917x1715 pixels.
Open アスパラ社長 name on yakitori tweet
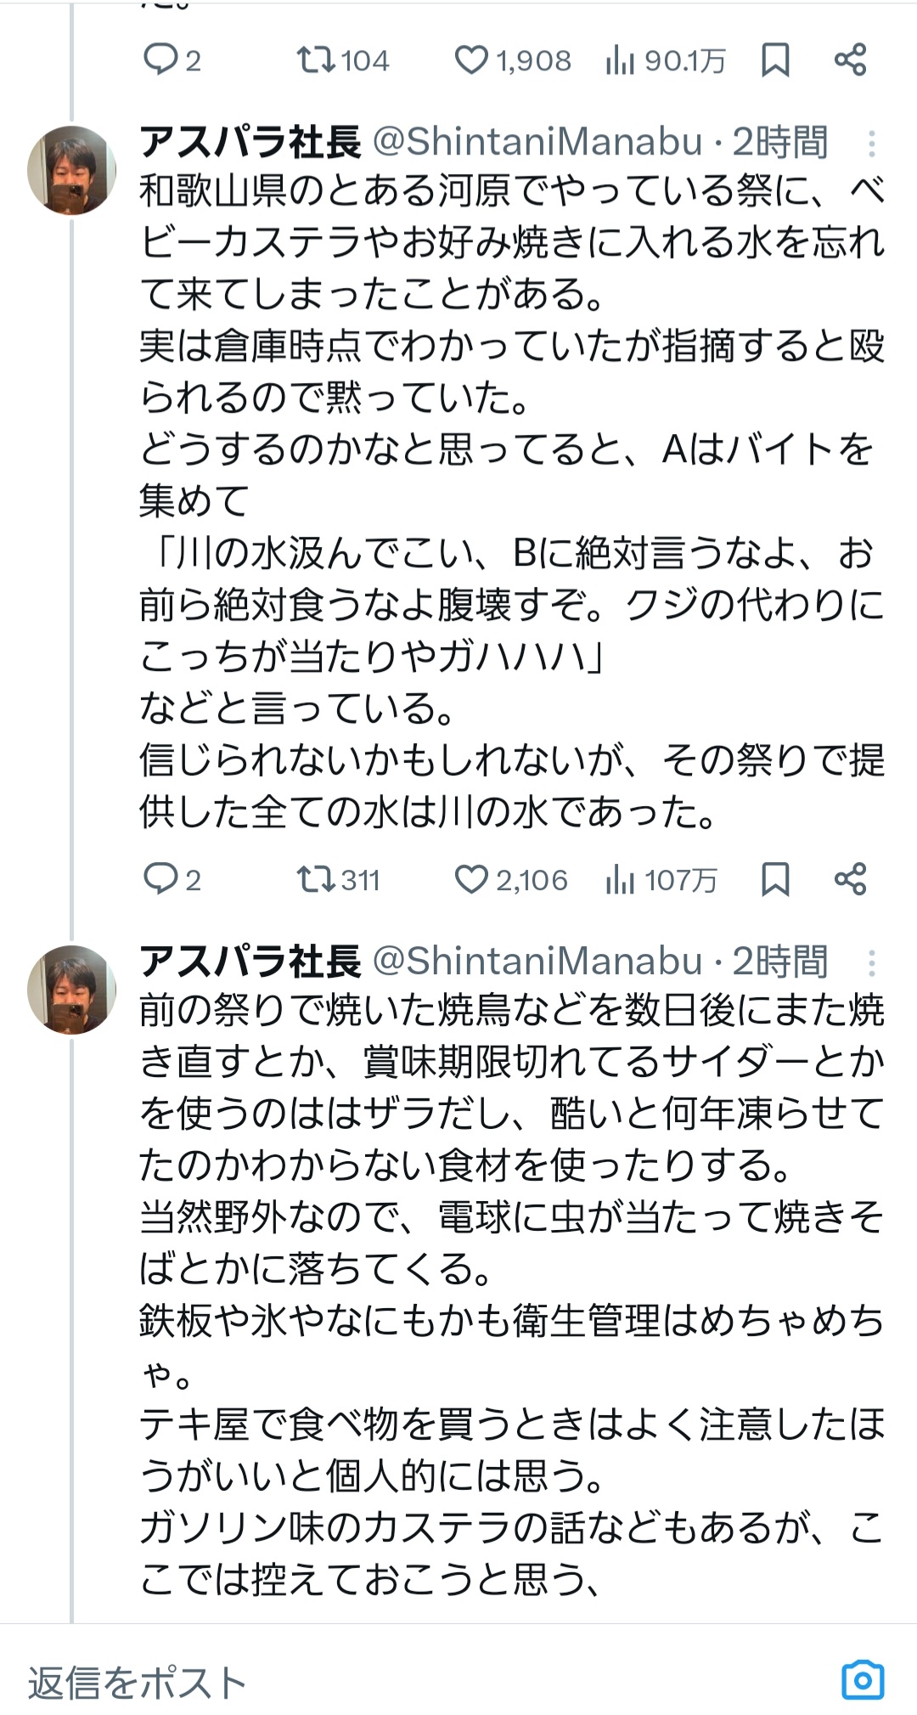250,961
